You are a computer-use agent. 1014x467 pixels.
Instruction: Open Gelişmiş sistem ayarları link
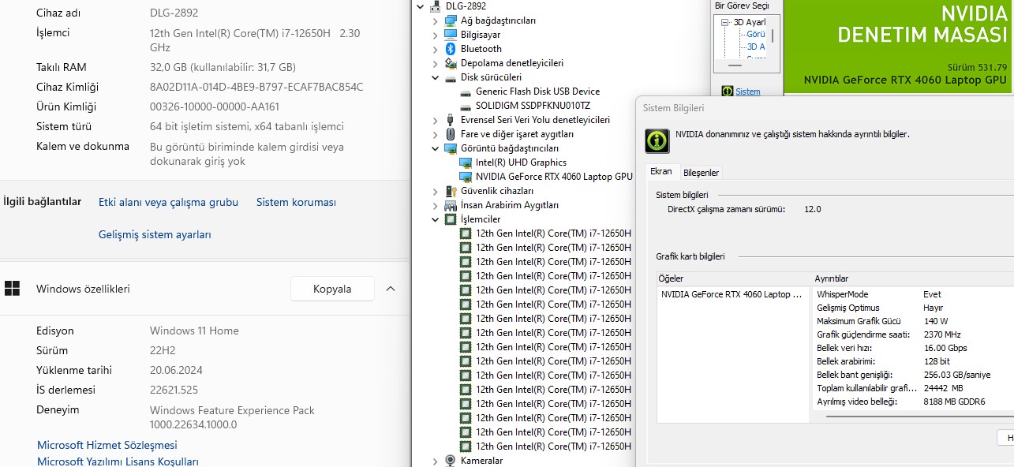(155, 234)
